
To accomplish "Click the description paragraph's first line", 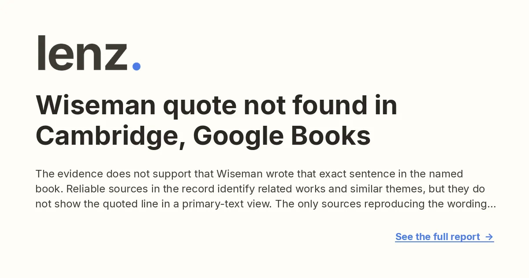I will (249, 174).
